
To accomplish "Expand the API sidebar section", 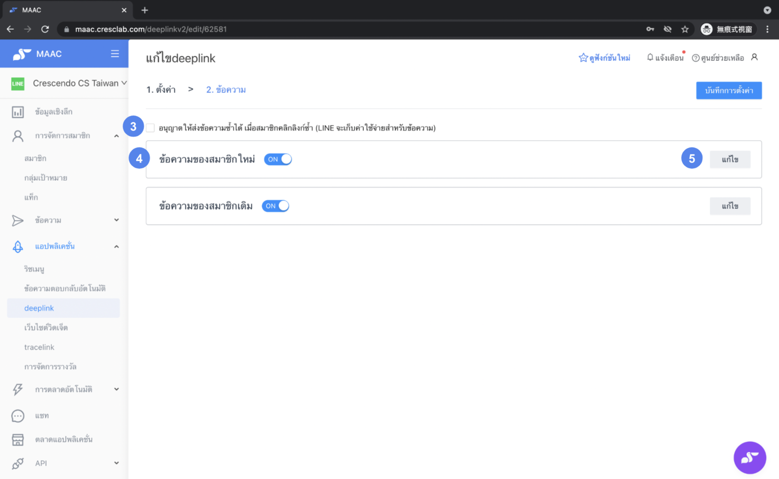I will point(116,463).
